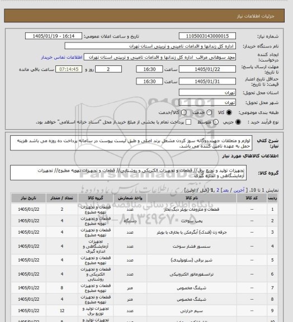293x322 pixels.
Task: Click the quantity 12 cell for سیم حرارتی
Action: coord(62,311)
